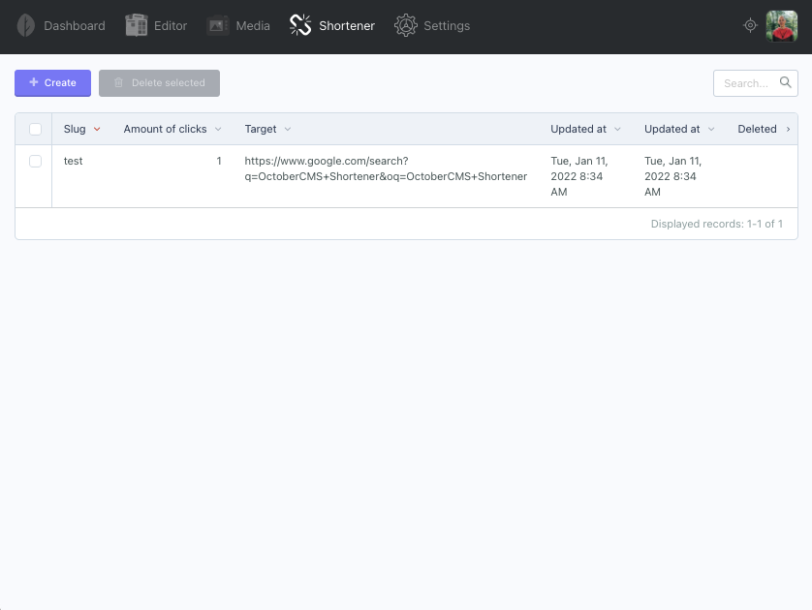Sort by first Updated at column chevron
Screen dimensions: 812x610
pyautogui.click(x=617, y=130)
